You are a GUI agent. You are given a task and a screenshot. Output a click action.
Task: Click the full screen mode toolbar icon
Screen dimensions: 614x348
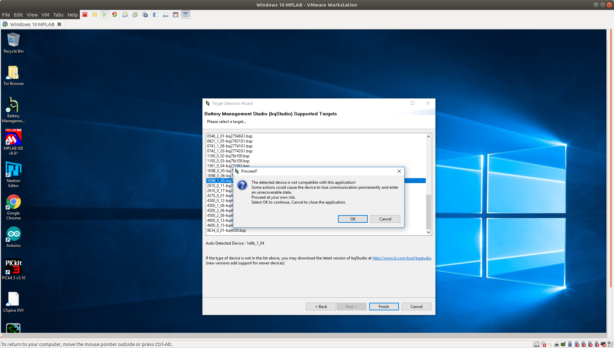[176, 15]
